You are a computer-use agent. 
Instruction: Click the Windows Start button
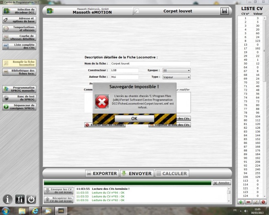click(5, 211)
